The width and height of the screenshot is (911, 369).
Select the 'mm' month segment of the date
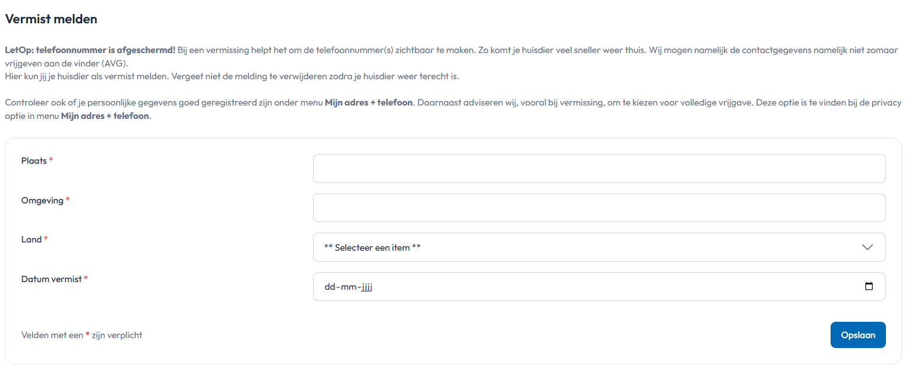[x=347, y=287]
